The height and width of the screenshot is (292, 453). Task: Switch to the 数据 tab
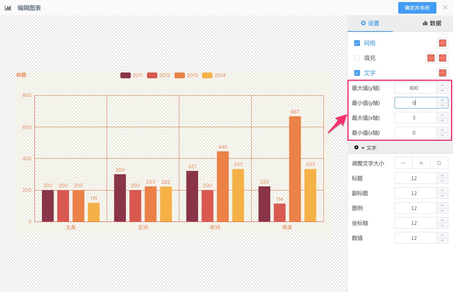coord(432,24)
